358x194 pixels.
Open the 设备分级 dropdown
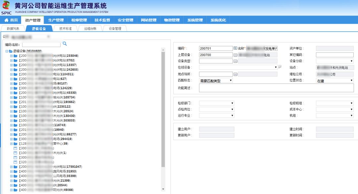click(334, 61)
